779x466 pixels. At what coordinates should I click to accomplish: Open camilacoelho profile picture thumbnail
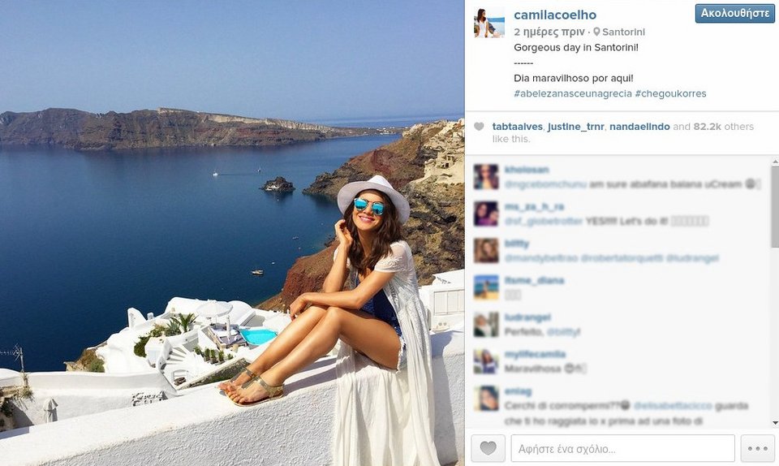tap(489, 23)
